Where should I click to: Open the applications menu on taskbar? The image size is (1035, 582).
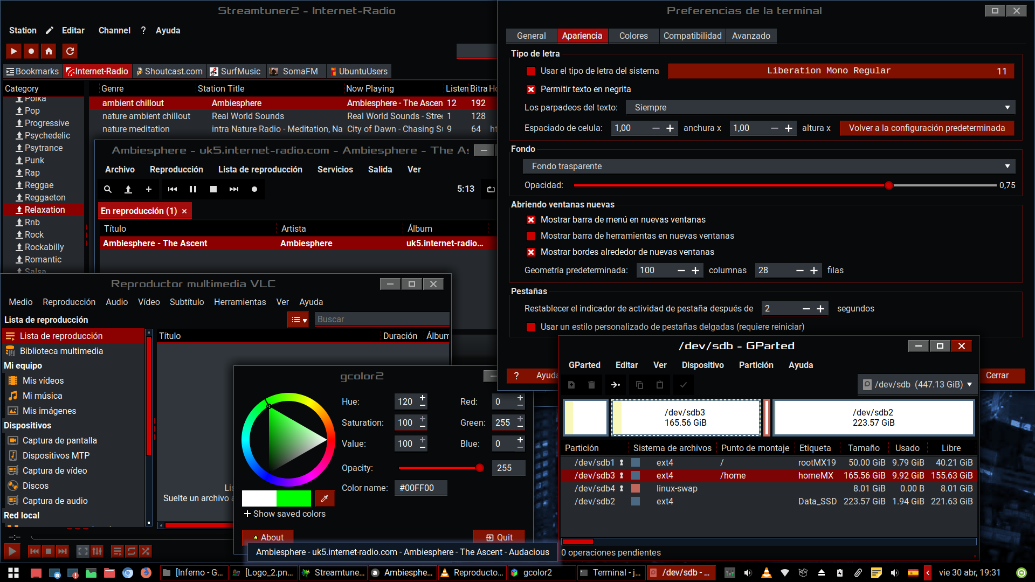13,572
